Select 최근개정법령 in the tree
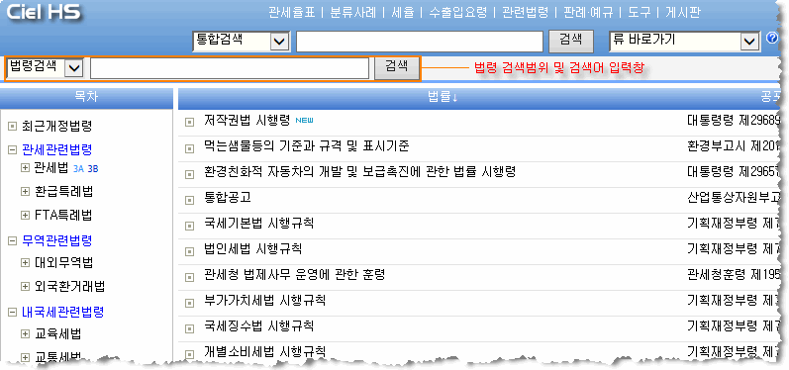The image size is (789, 370). tap(56, 127)
